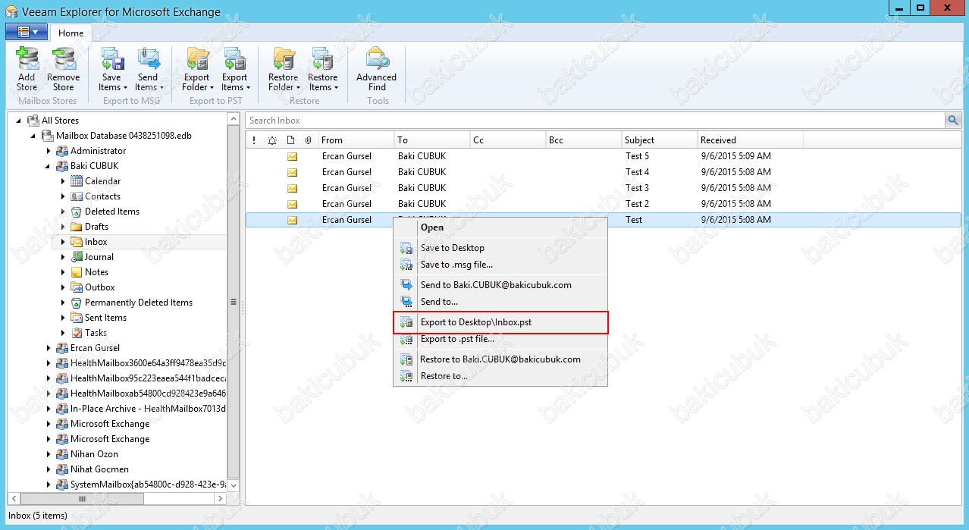Choose the generic Send to... entry
Viewport: 969px width, 530px height.
point(500,302)
